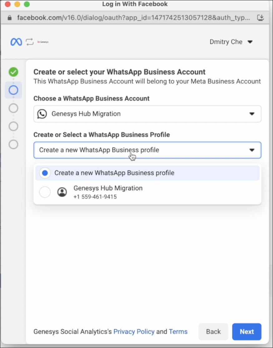Click the Meta logo icon
This screenshot has height=348, width=273.
click(x=16, y=42)
